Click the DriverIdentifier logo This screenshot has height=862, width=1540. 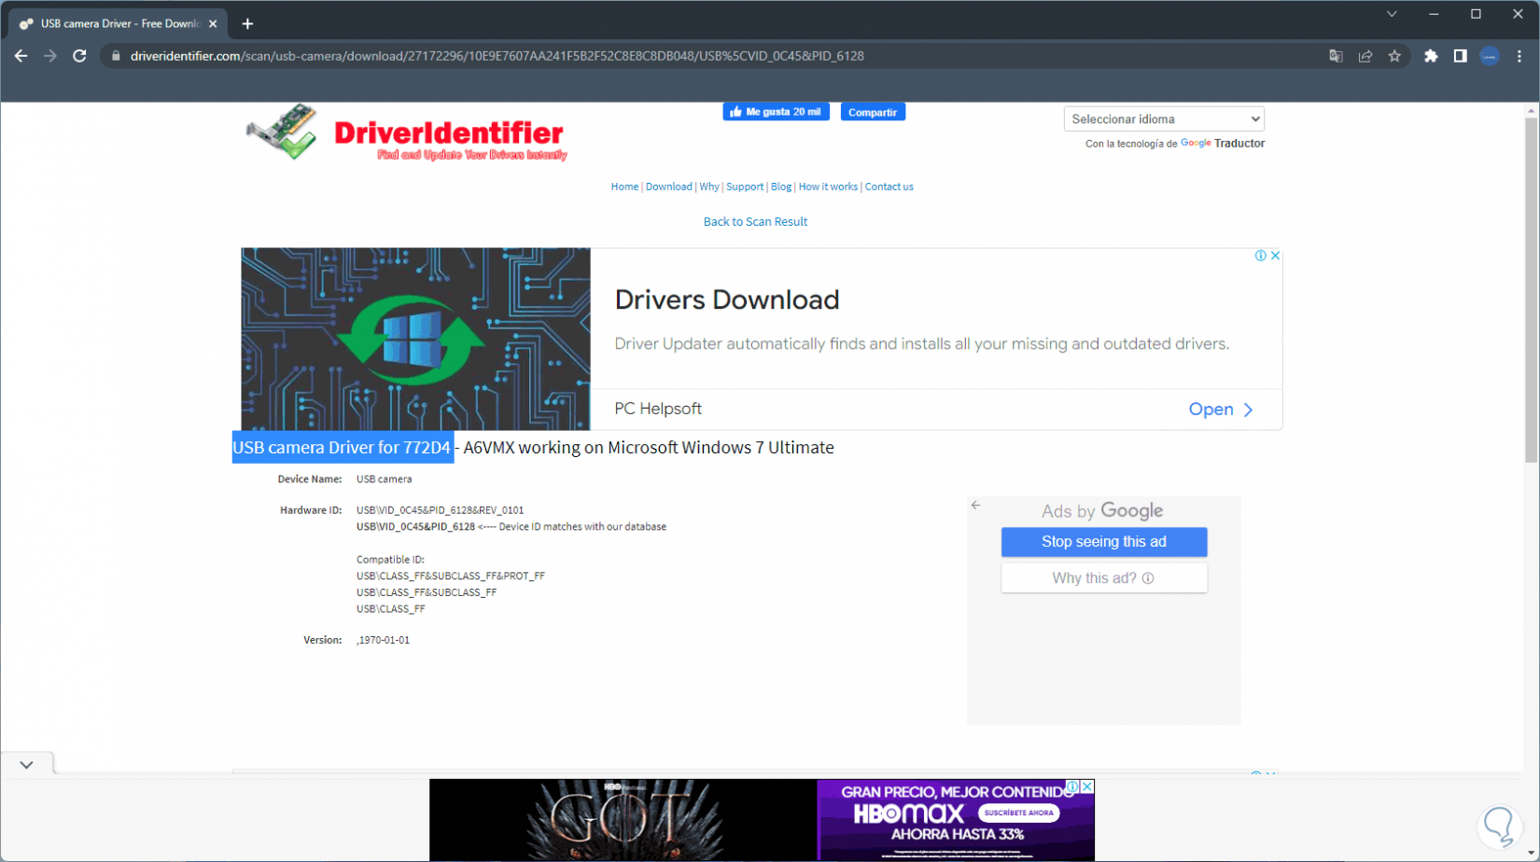coord(407,132)
